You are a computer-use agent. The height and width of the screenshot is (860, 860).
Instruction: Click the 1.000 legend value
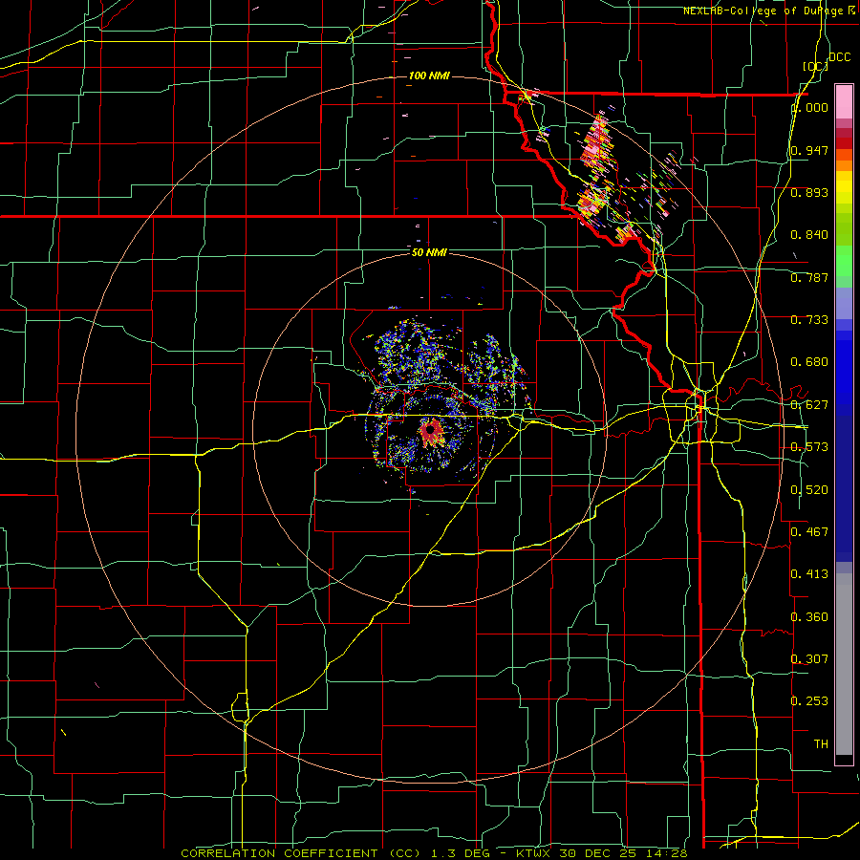pyautogui.click(x=809, y=107)
